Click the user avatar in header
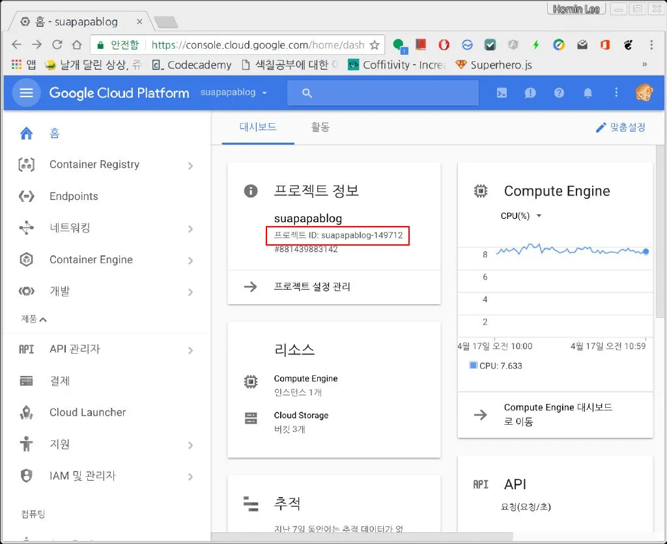 [644, 93]
